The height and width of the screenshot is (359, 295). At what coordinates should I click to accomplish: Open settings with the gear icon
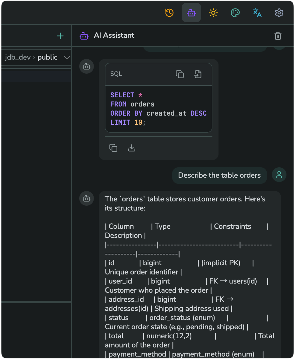[x=279, y=13]
